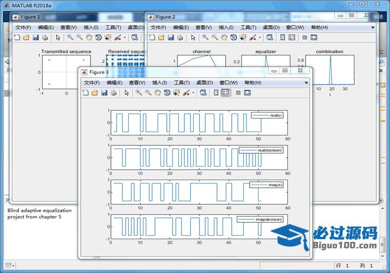Select Pan hand tool in Figure 2
390x273 pixels.
(224, 38)
